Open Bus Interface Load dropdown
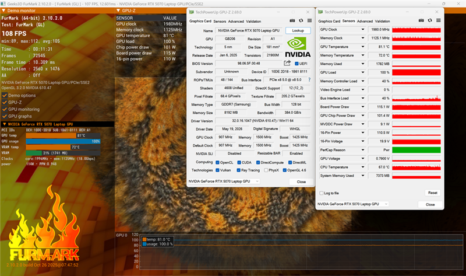The height and width of the screenshot is (276, 466). (x=362, y=98)
